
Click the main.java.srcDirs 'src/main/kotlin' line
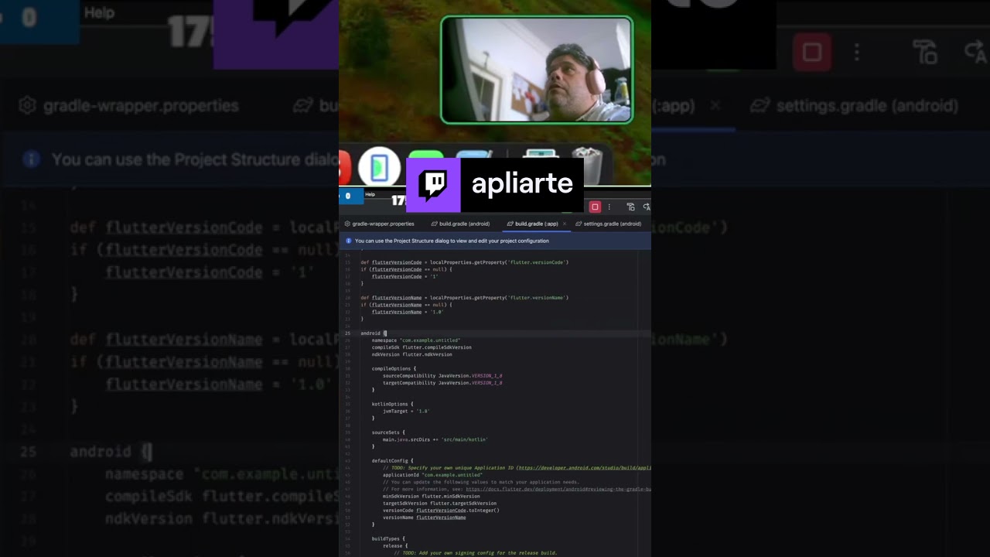(435, 439)
